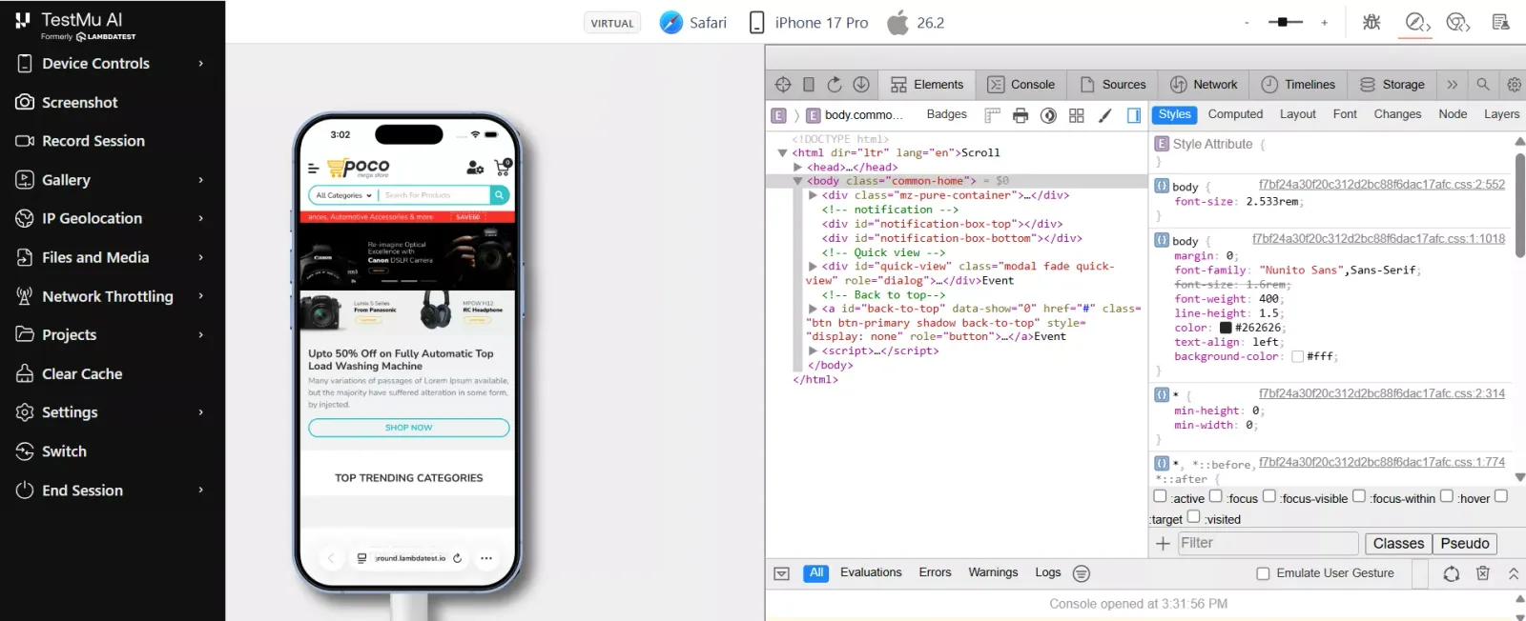
Task: Open the shopping cart icon in phone
Action: (x=503, y=168)
